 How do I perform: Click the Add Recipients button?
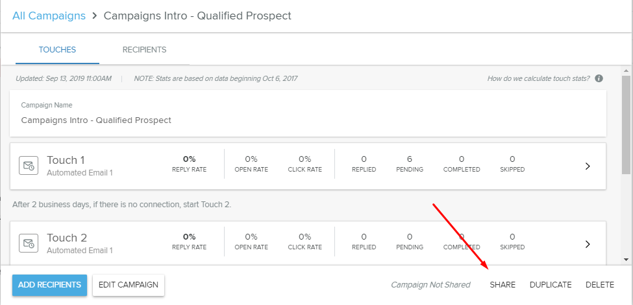[x=49, y=285]
